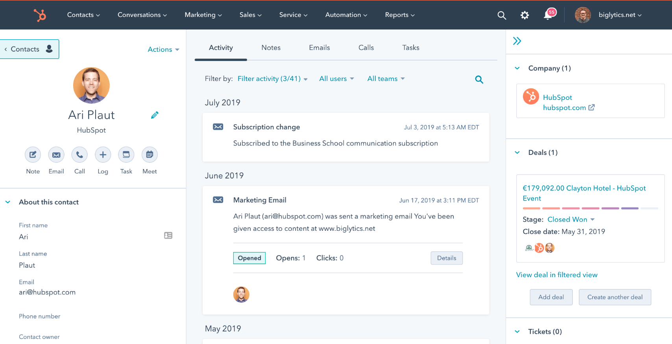Screen dimensions: 672x344
Task: Collapse the right sidebar with double-arrow icon
Action: pos(517,41)
